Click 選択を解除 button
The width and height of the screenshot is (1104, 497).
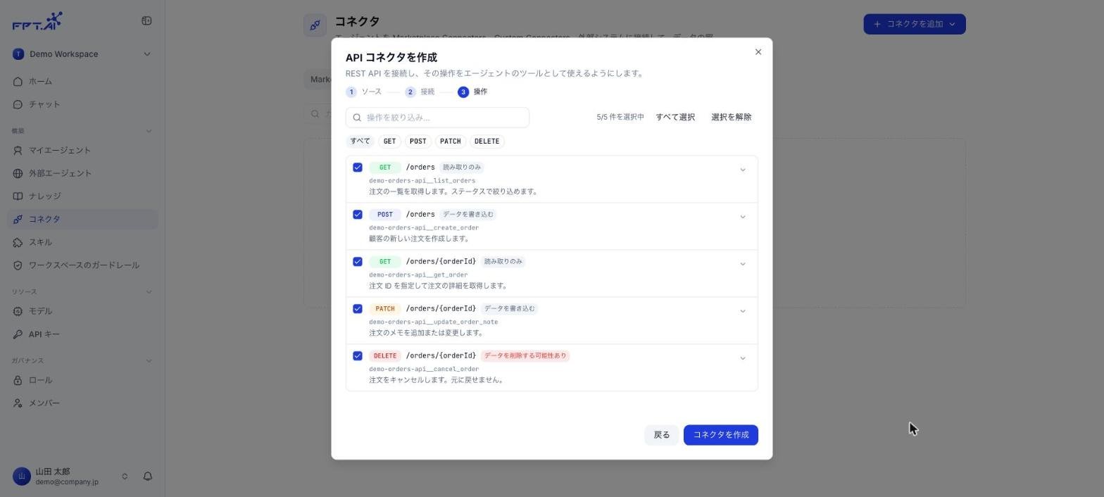coord(731,118)
